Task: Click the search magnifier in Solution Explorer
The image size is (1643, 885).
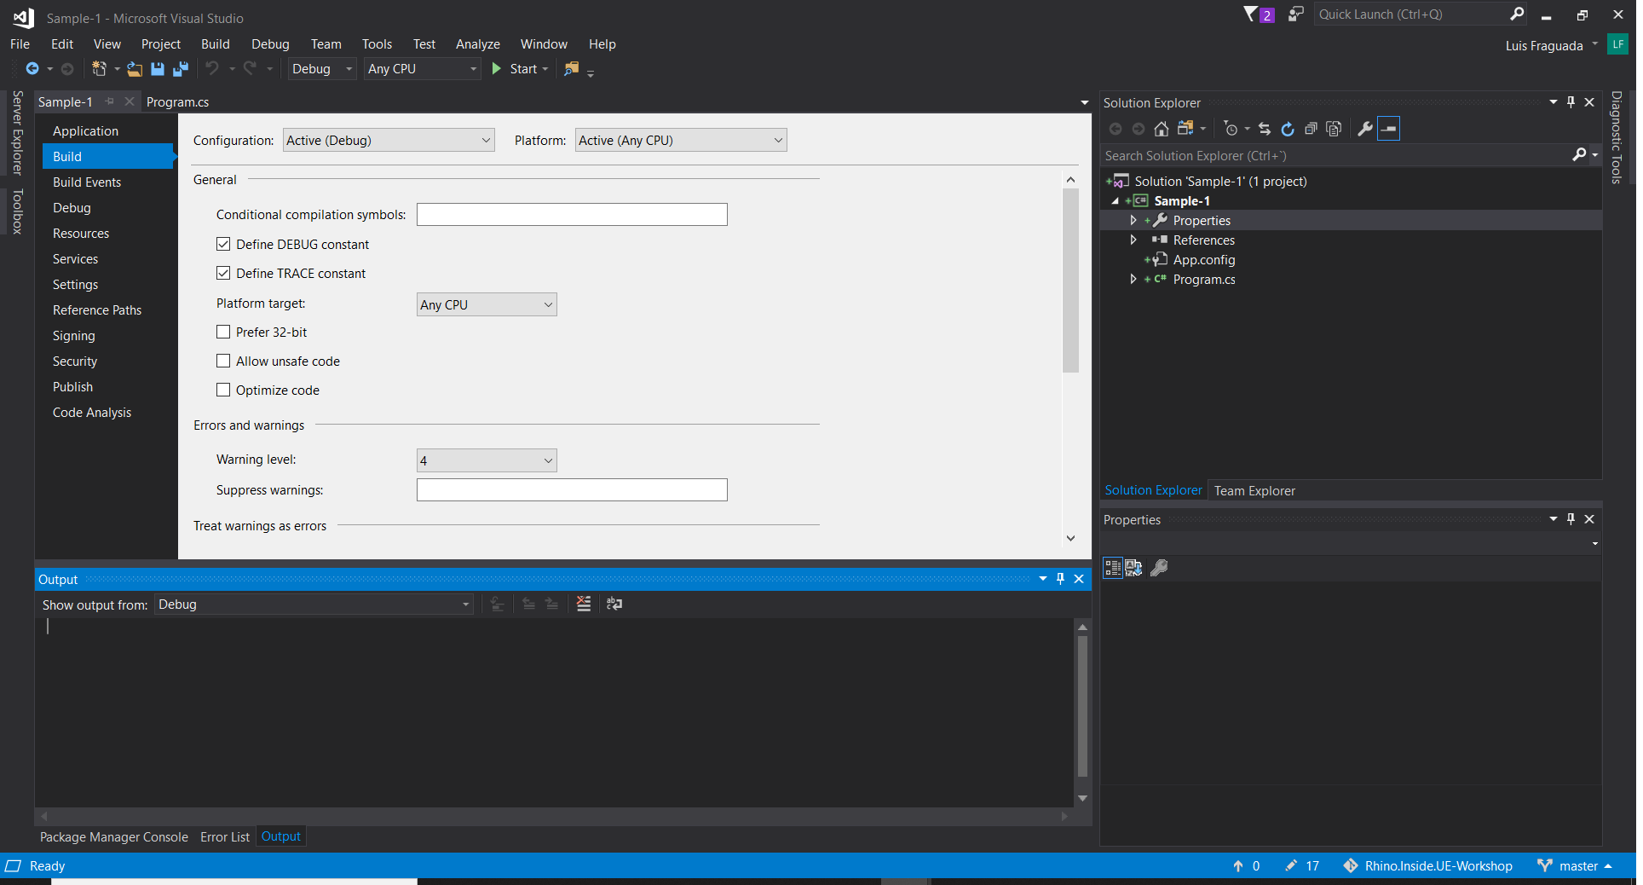Action: coord(1580,155)
